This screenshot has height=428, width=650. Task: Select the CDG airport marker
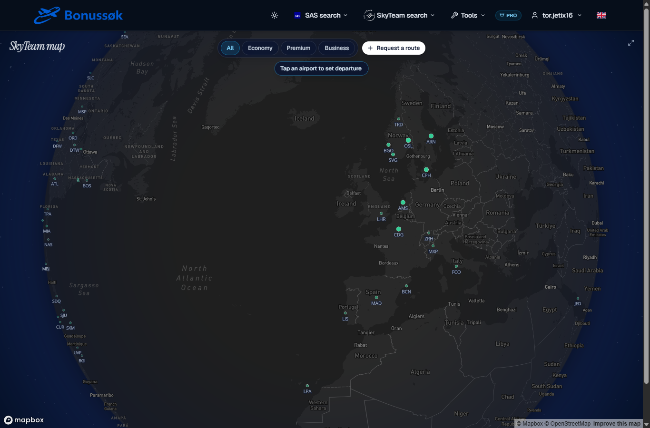pos(399,229)
